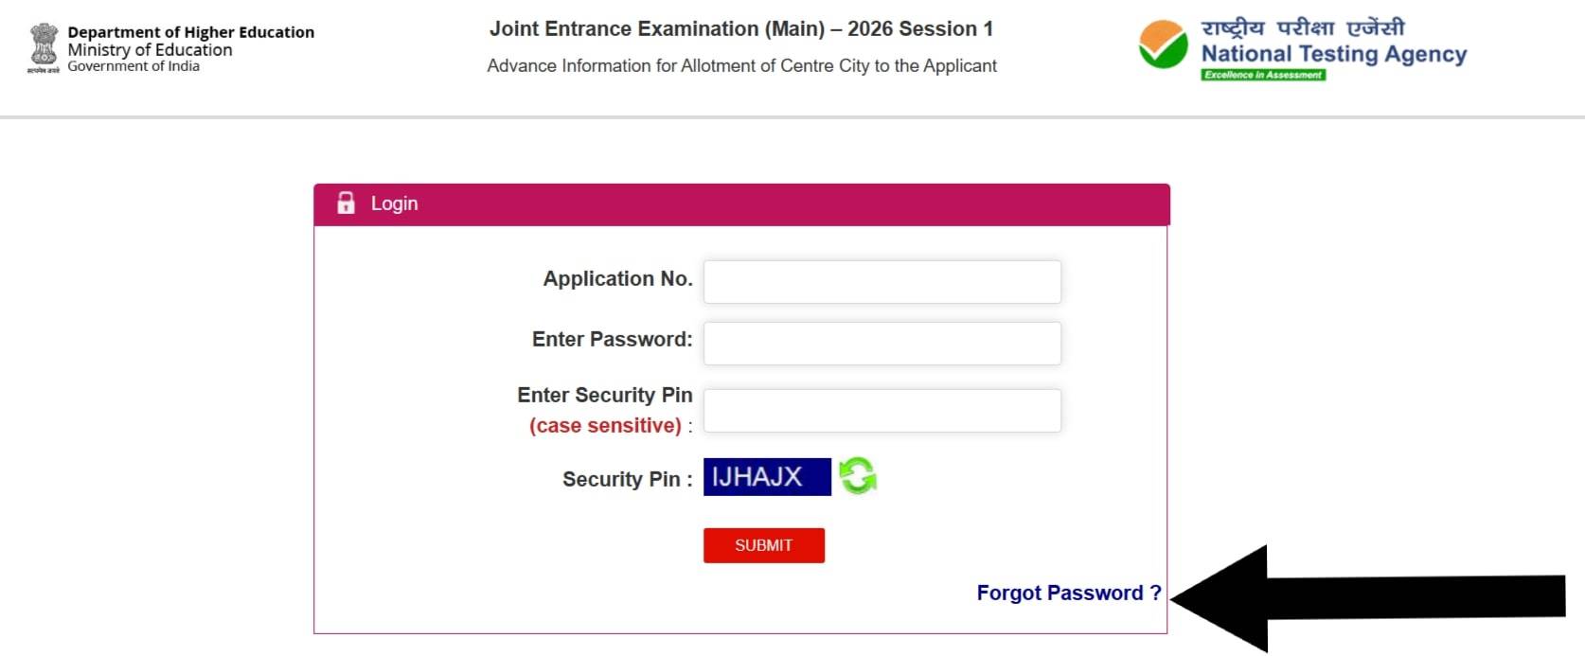Select the Enter Security Pin text box
This screenshot has height=656, width=1585.
(881, 409)
